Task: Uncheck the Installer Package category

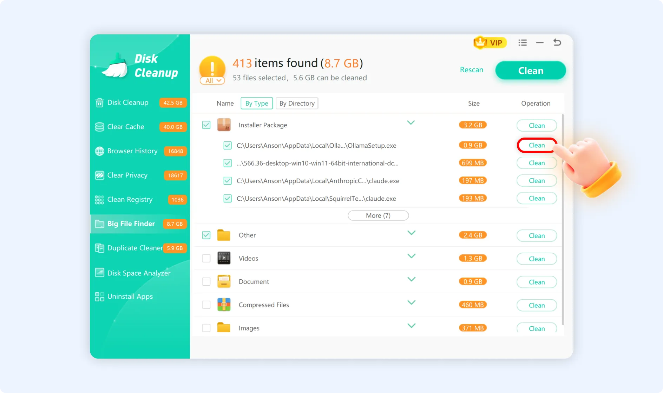Action: pyautogui.click(x=206, y=125)
